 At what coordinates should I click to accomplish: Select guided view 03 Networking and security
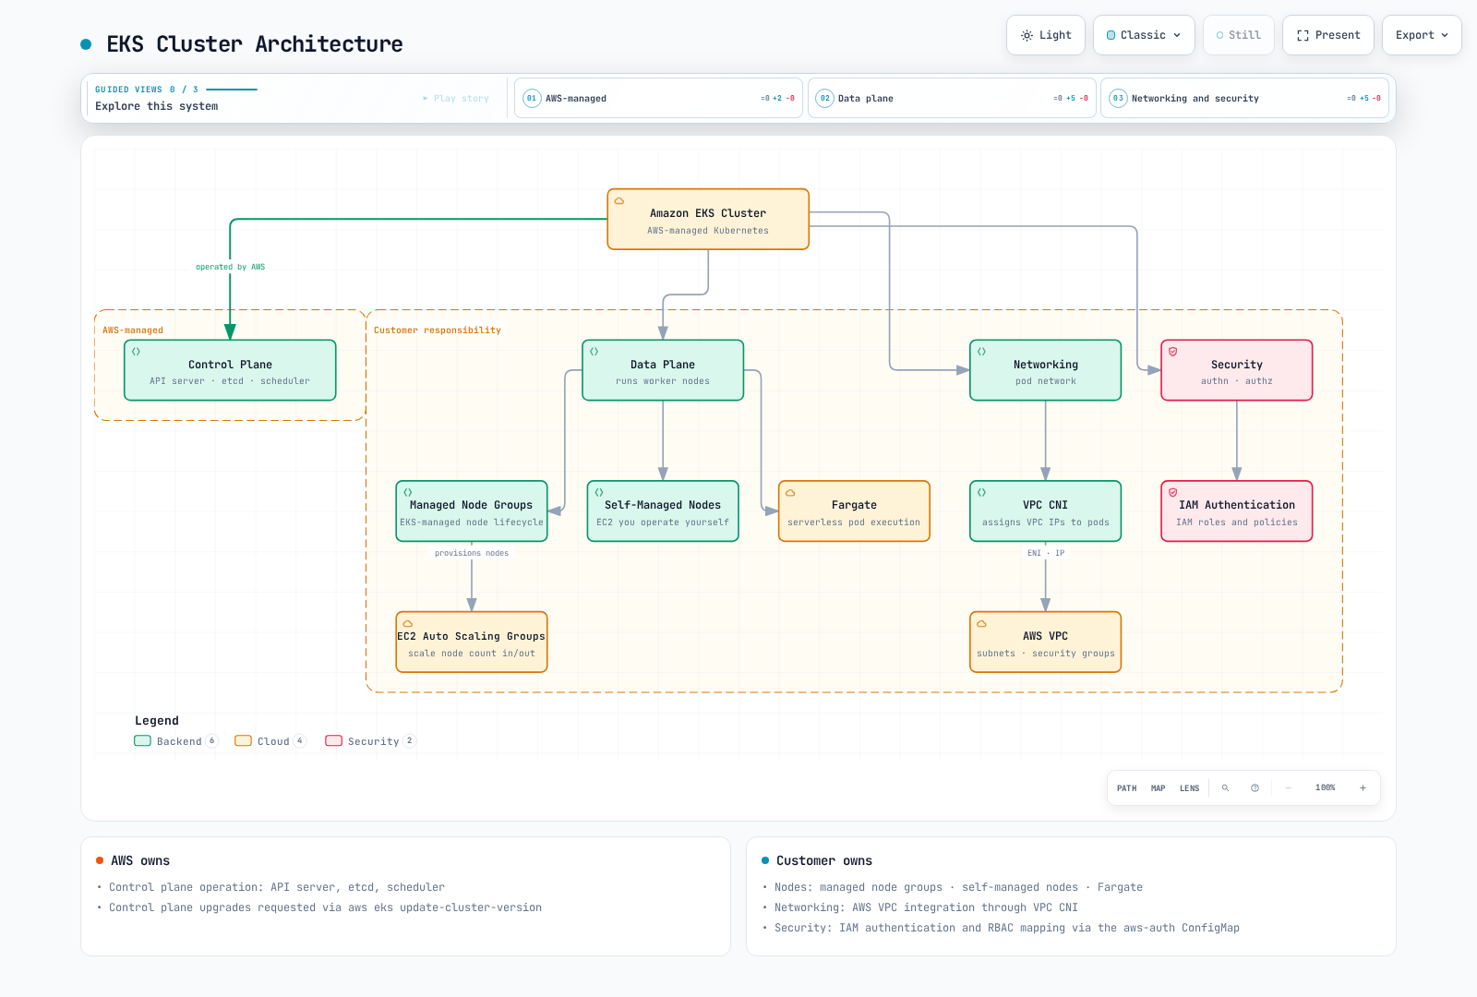pos(1245,98)
